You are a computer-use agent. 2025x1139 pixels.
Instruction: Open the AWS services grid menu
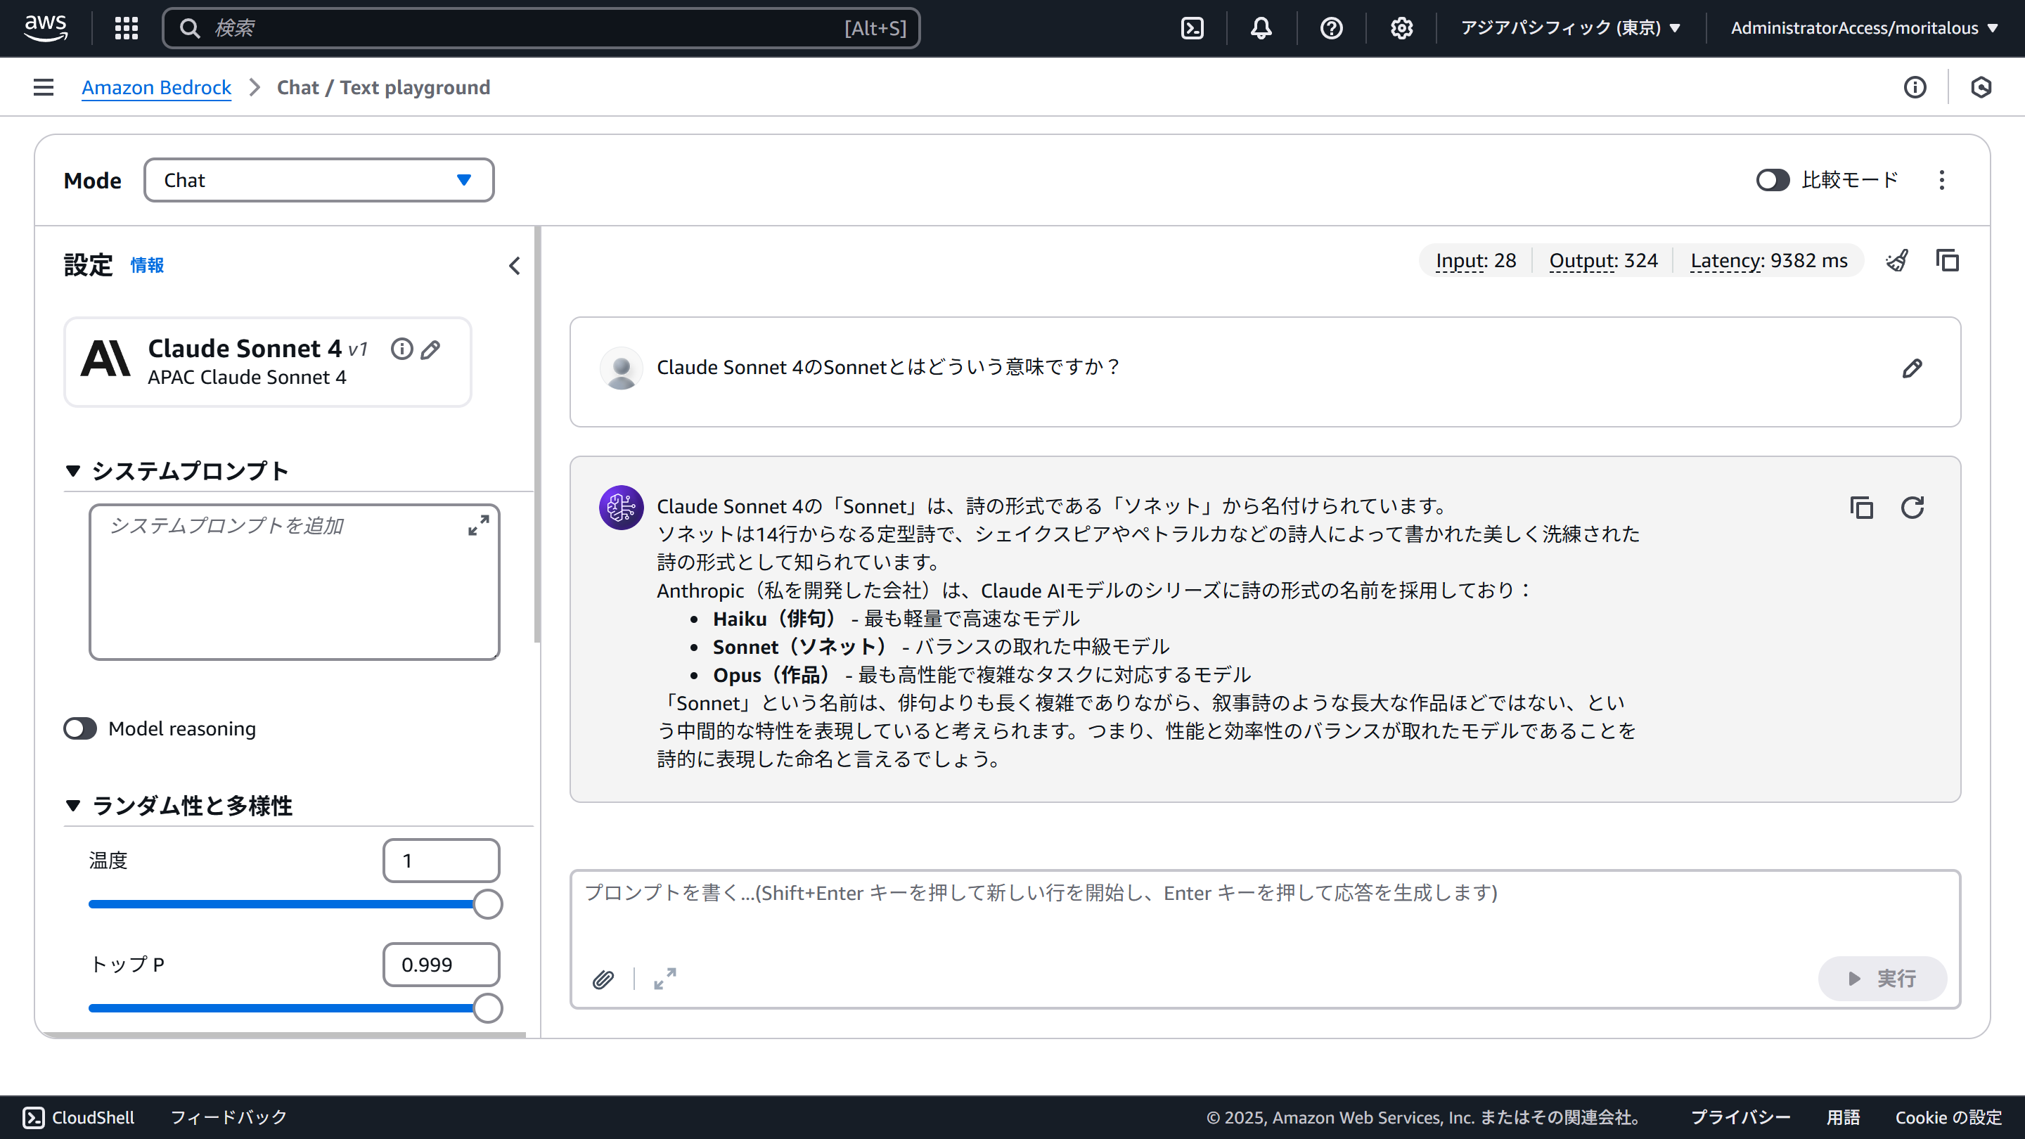127,28
